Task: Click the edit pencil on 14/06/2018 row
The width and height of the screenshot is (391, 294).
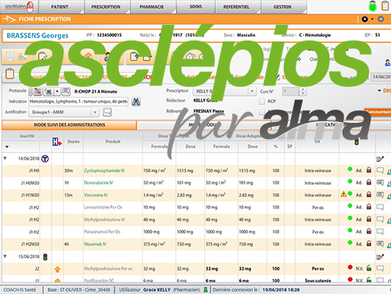Action: click(x=380, y=159)
